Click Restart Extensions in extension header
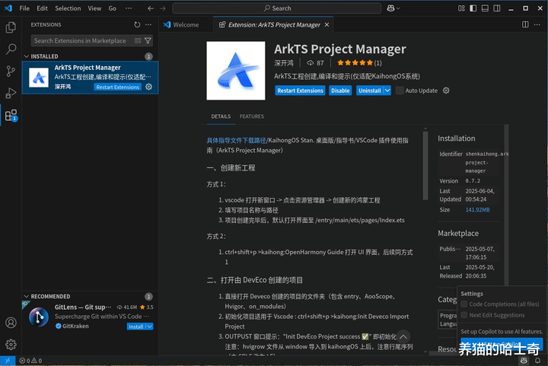This screenshot has height=366, width=548. [300, 91]
